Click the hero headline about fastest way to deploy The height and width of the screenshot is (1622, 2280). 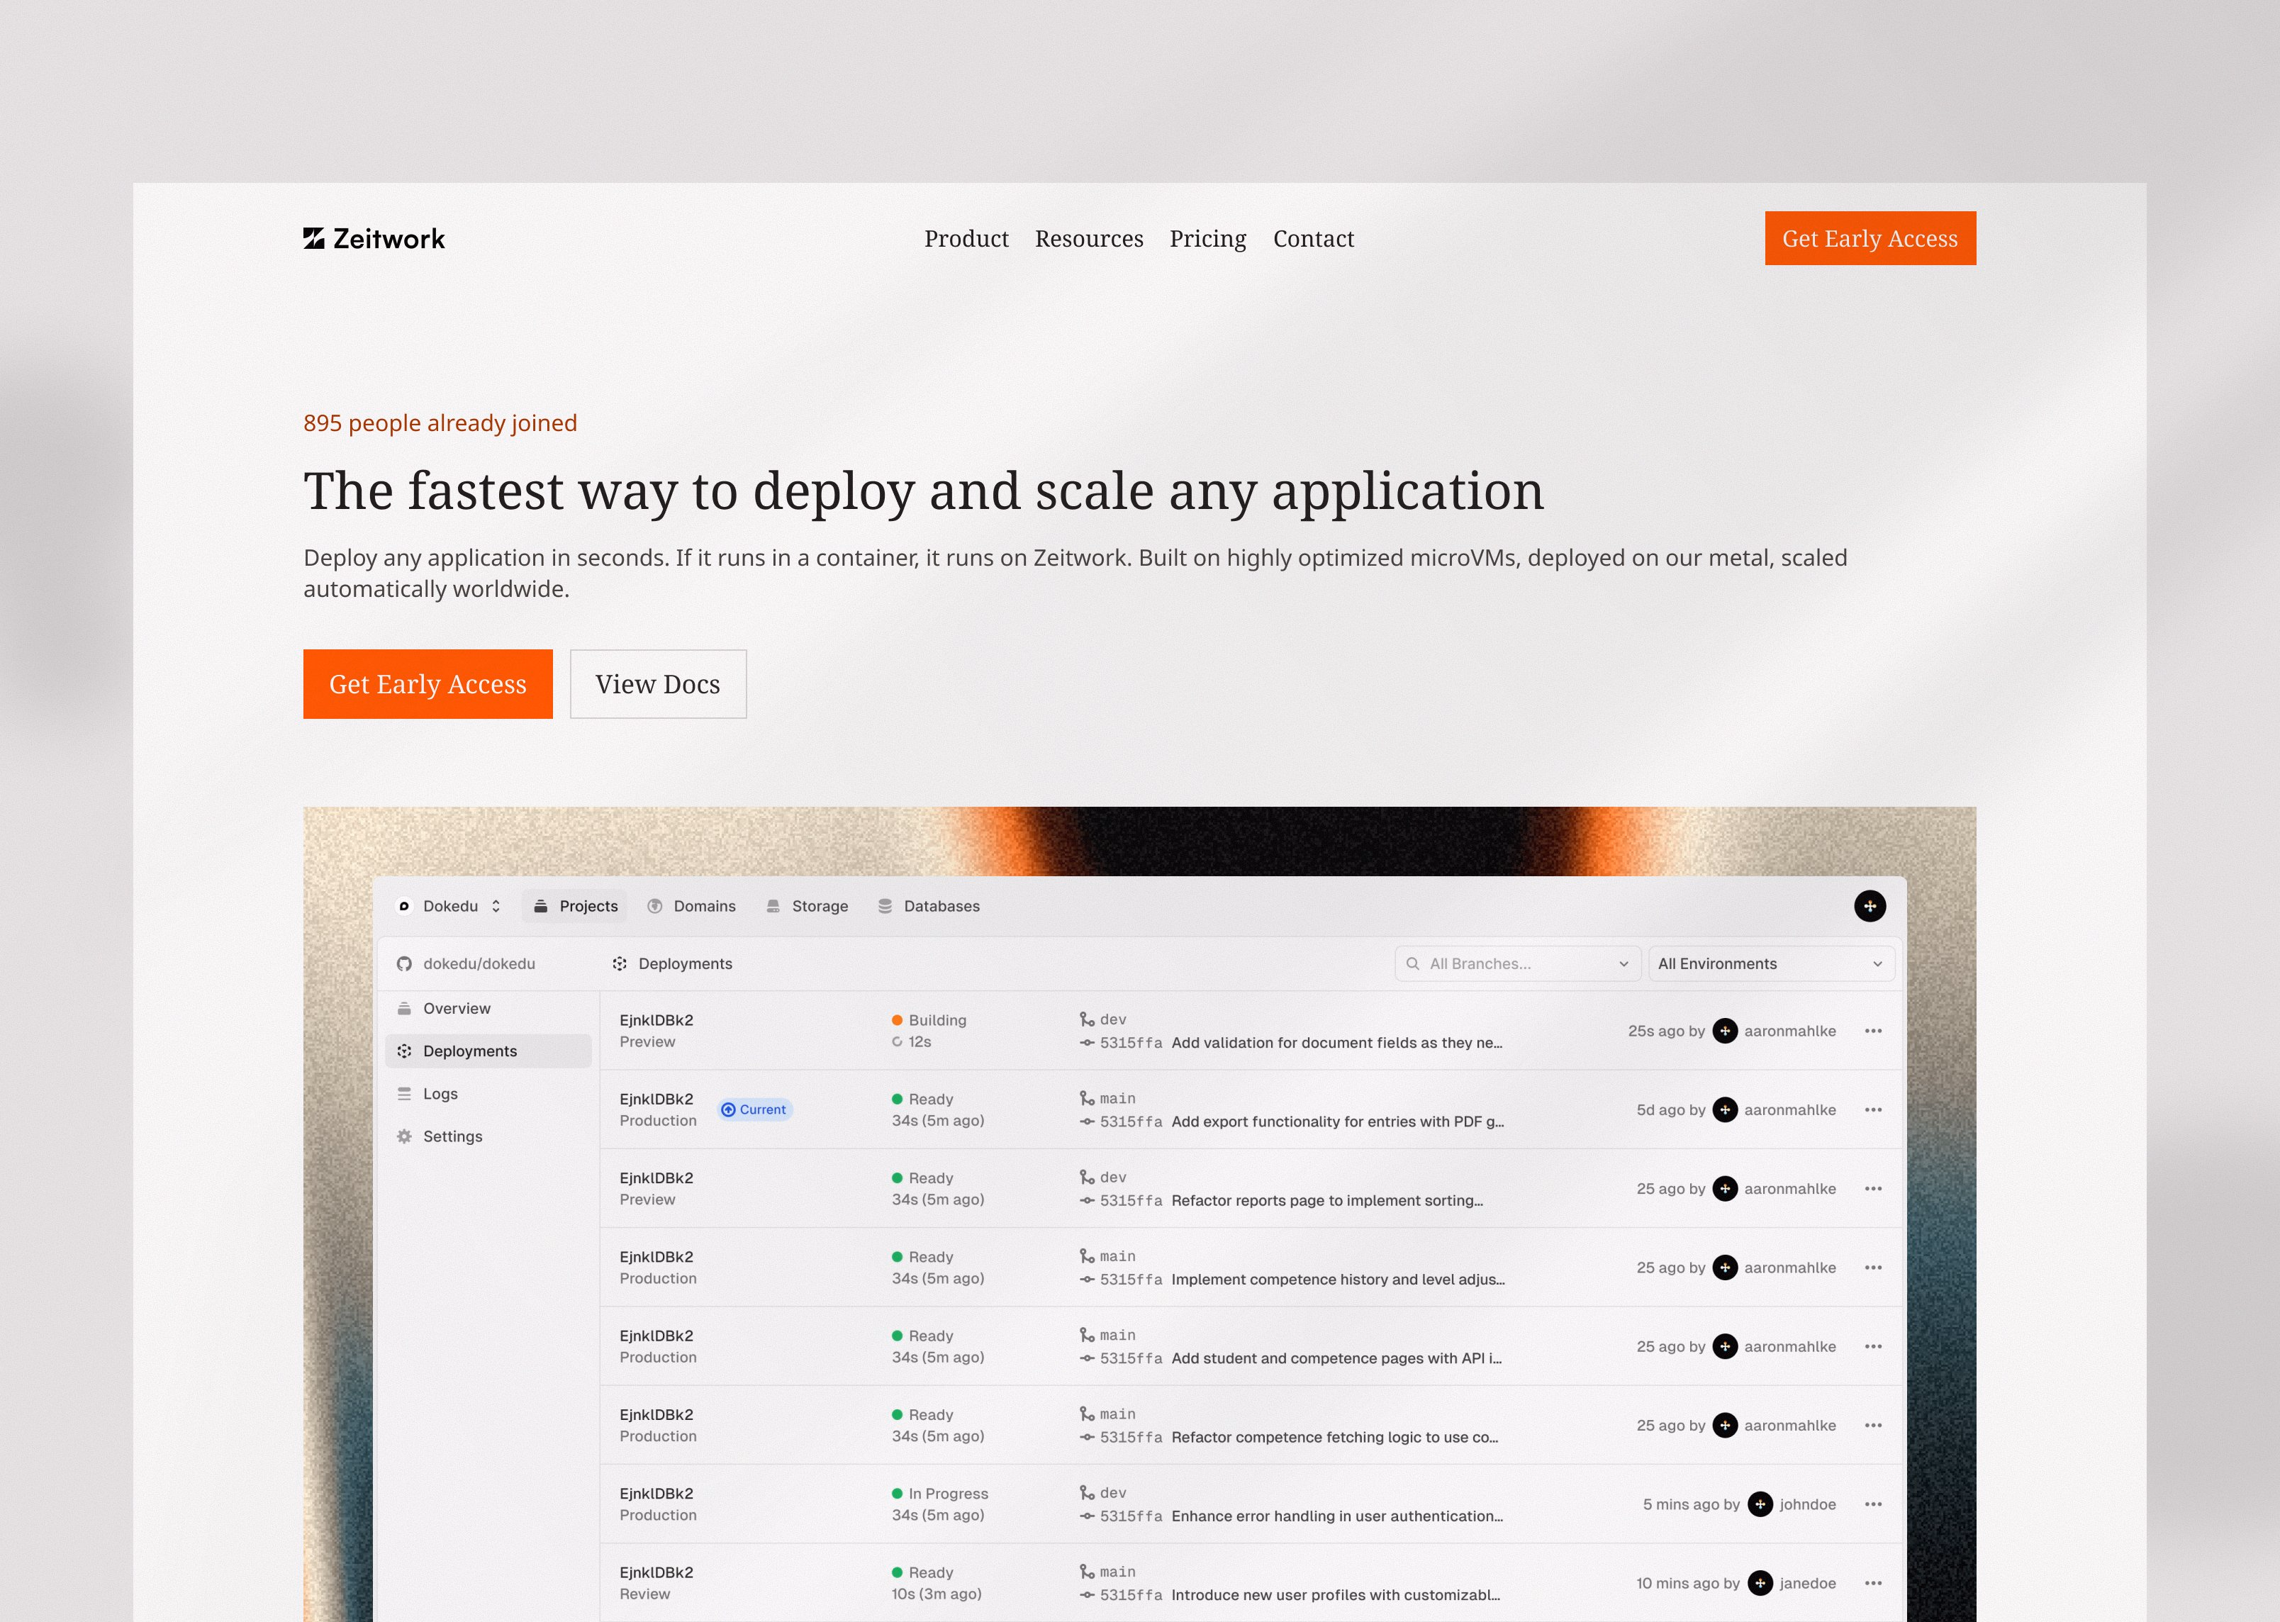coord(924,491)
